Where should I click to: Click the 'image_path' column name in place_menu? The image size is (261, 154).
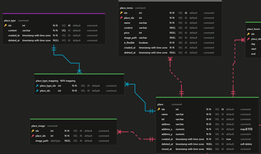(x=130, y=38)
